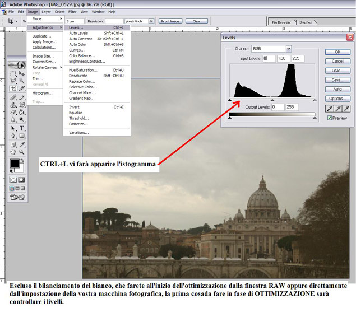
Task: Select the Paint Bucket tool
Action: [x=22, y=112]
